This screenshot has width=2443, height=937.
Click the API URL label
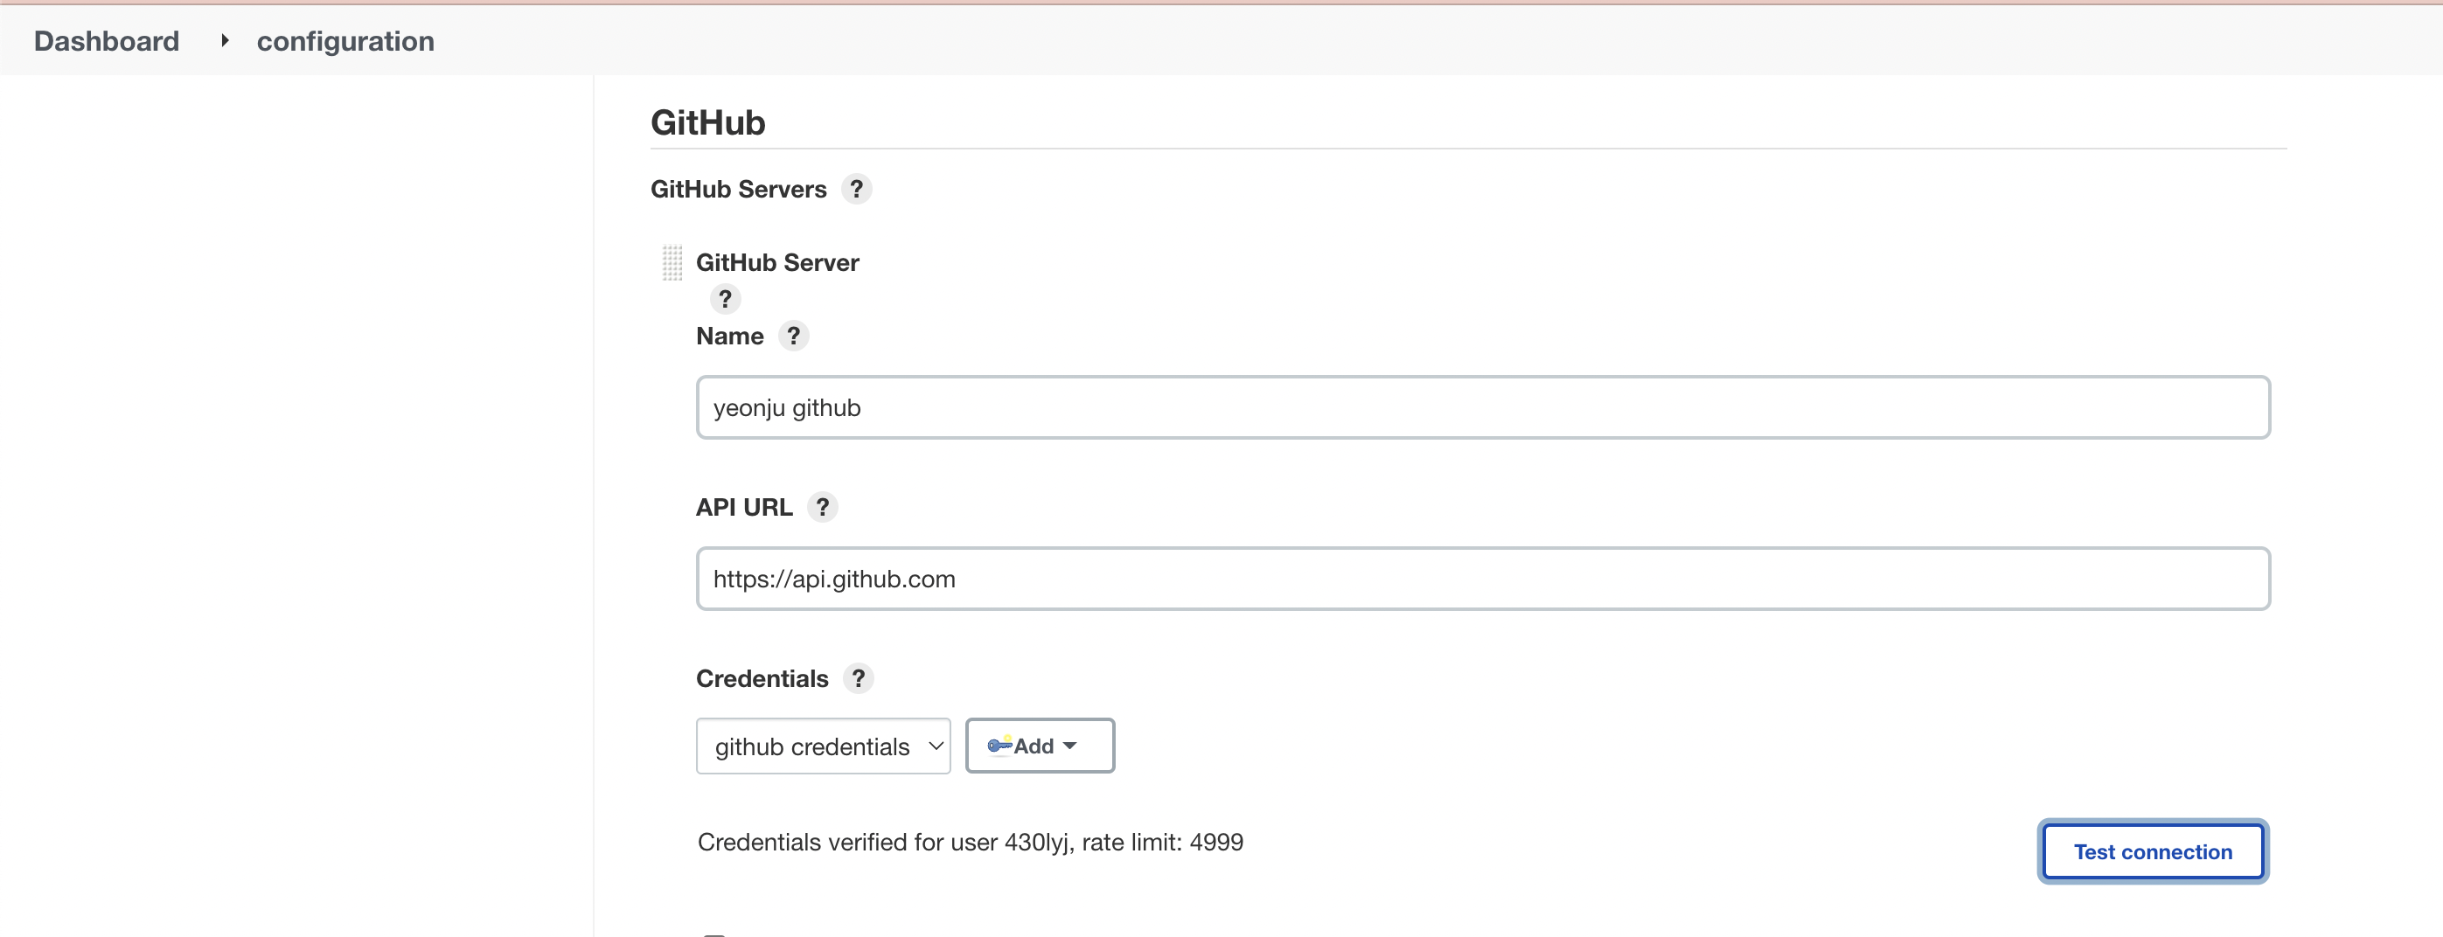[744, 507]
